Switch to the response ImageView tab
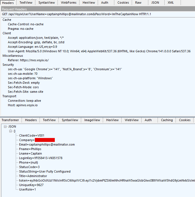Screen dimensions: 195x197 (92, 120)
